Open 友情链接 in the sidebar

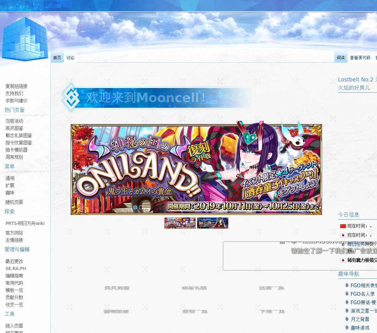pos(14,240)
